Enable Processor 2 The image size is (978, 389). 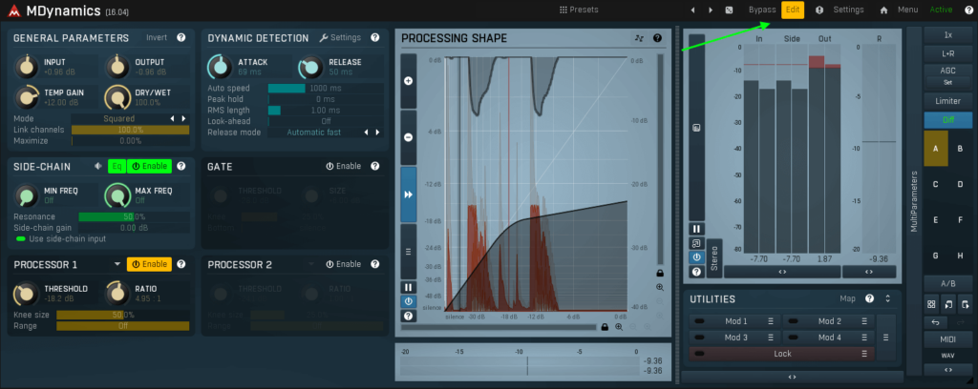[344, 264]
